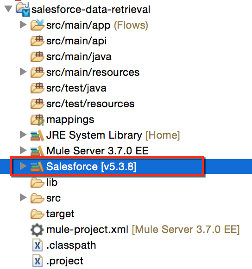Click the (Flows) decoration text
The height and width of the screenshot is (269, 252).
pyautogui.click(x=131, y=25)
